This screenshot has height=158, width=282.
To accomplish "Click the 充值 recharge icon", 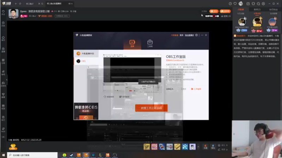I will click(206, 147).
